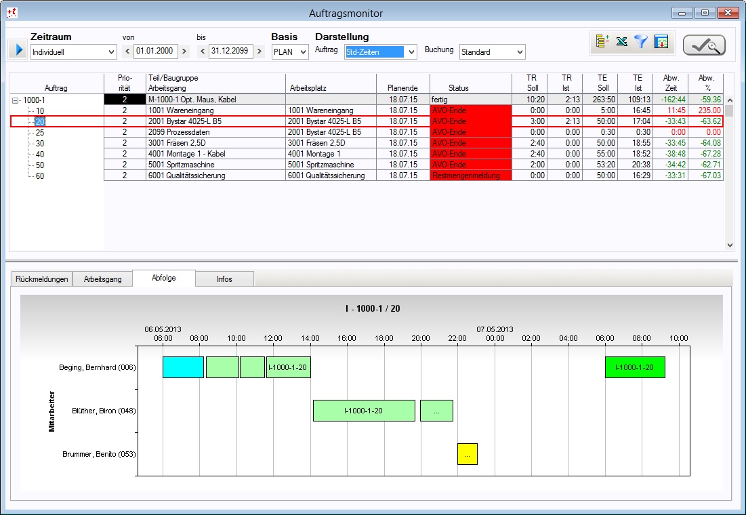The image size is (746, 515).
Task: Click the Auftrag column header
Action: 56,83
